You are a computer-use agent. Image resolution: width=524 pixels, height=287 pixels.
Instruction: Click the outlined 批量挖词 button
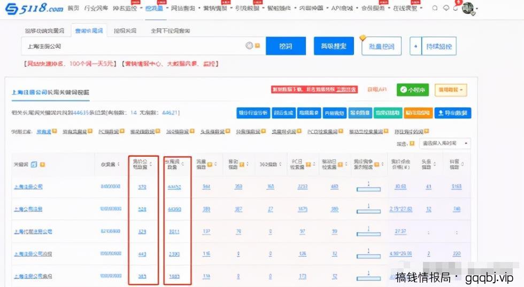[x=381, y=46]
